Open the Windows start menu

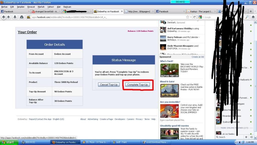coord(9,142)
